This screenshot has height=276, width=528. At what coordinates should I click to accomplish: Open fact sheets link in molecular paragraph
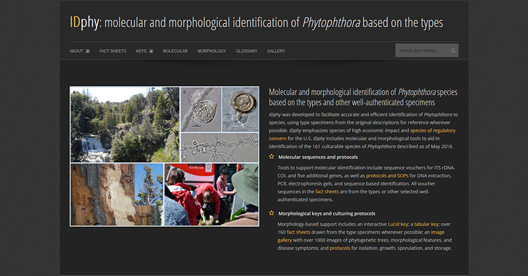click(327, 191)
